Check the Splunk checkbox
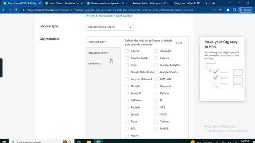This screenshot has width=255, height=143. point(127,114)
